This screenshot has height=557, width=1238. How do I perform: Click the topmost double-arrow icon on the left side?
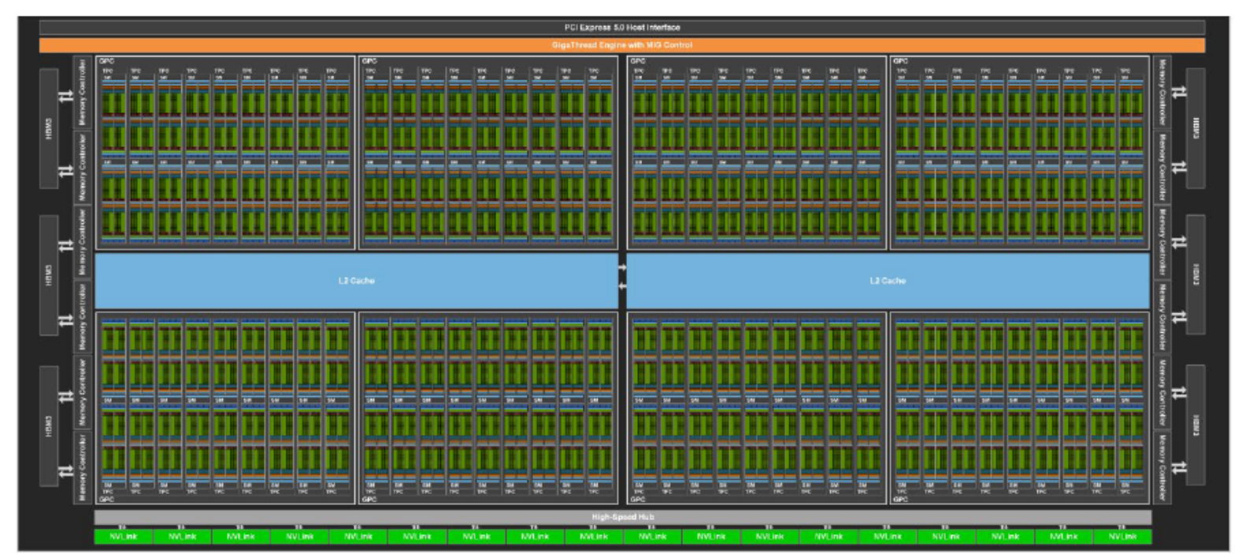pyautogui.click(x=66, y=96)
